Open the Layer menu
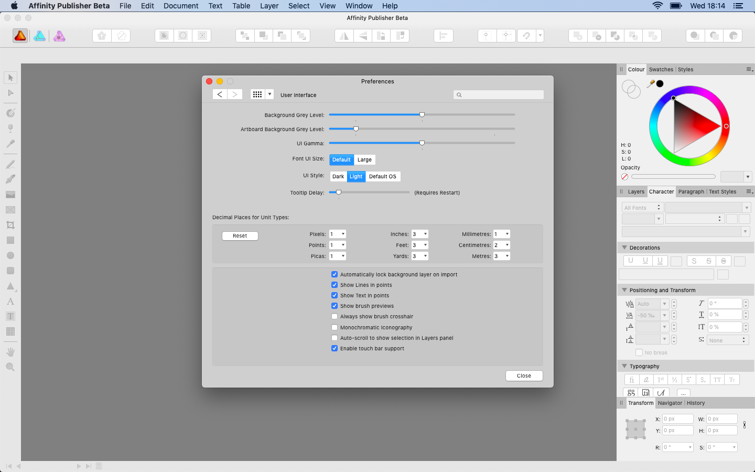This screenshot has height=472, width=755. point(269,6)
